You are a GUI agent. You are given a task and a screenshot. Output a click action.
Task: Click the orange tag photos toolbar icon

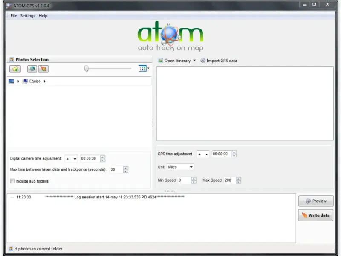(43, 69)
